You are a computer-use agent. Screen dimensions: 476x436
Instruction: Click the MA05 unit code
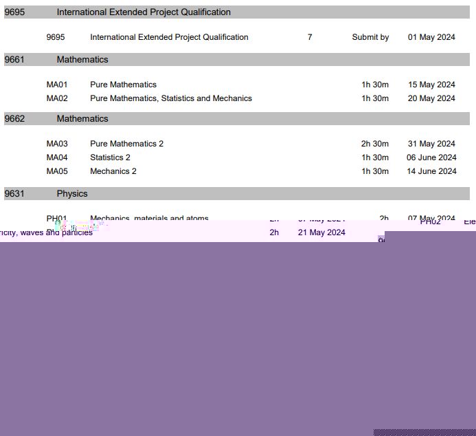(57, 171)
